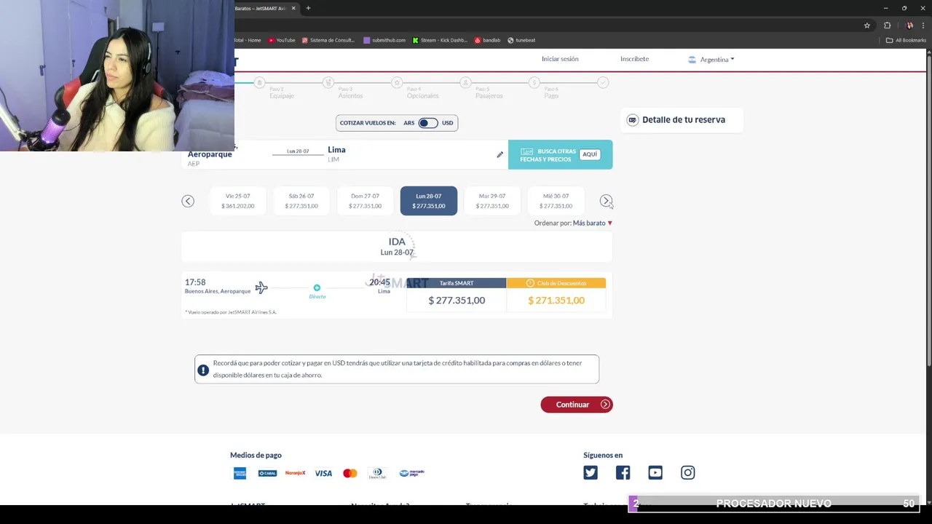Click the Pasajeros step person icon
932x524 pixels.
tap(466, 83)
